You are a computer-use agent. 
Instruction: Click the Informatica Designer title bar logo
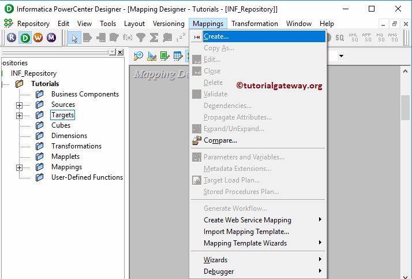9,9
